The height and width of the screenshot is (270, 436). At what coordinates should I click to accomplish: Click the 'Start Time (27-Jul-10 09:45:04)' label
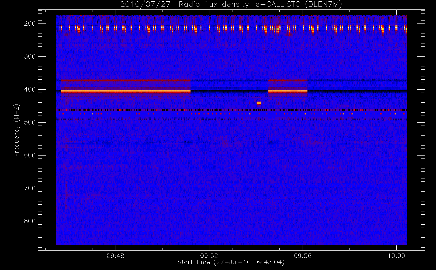click(x=231, y=262)
